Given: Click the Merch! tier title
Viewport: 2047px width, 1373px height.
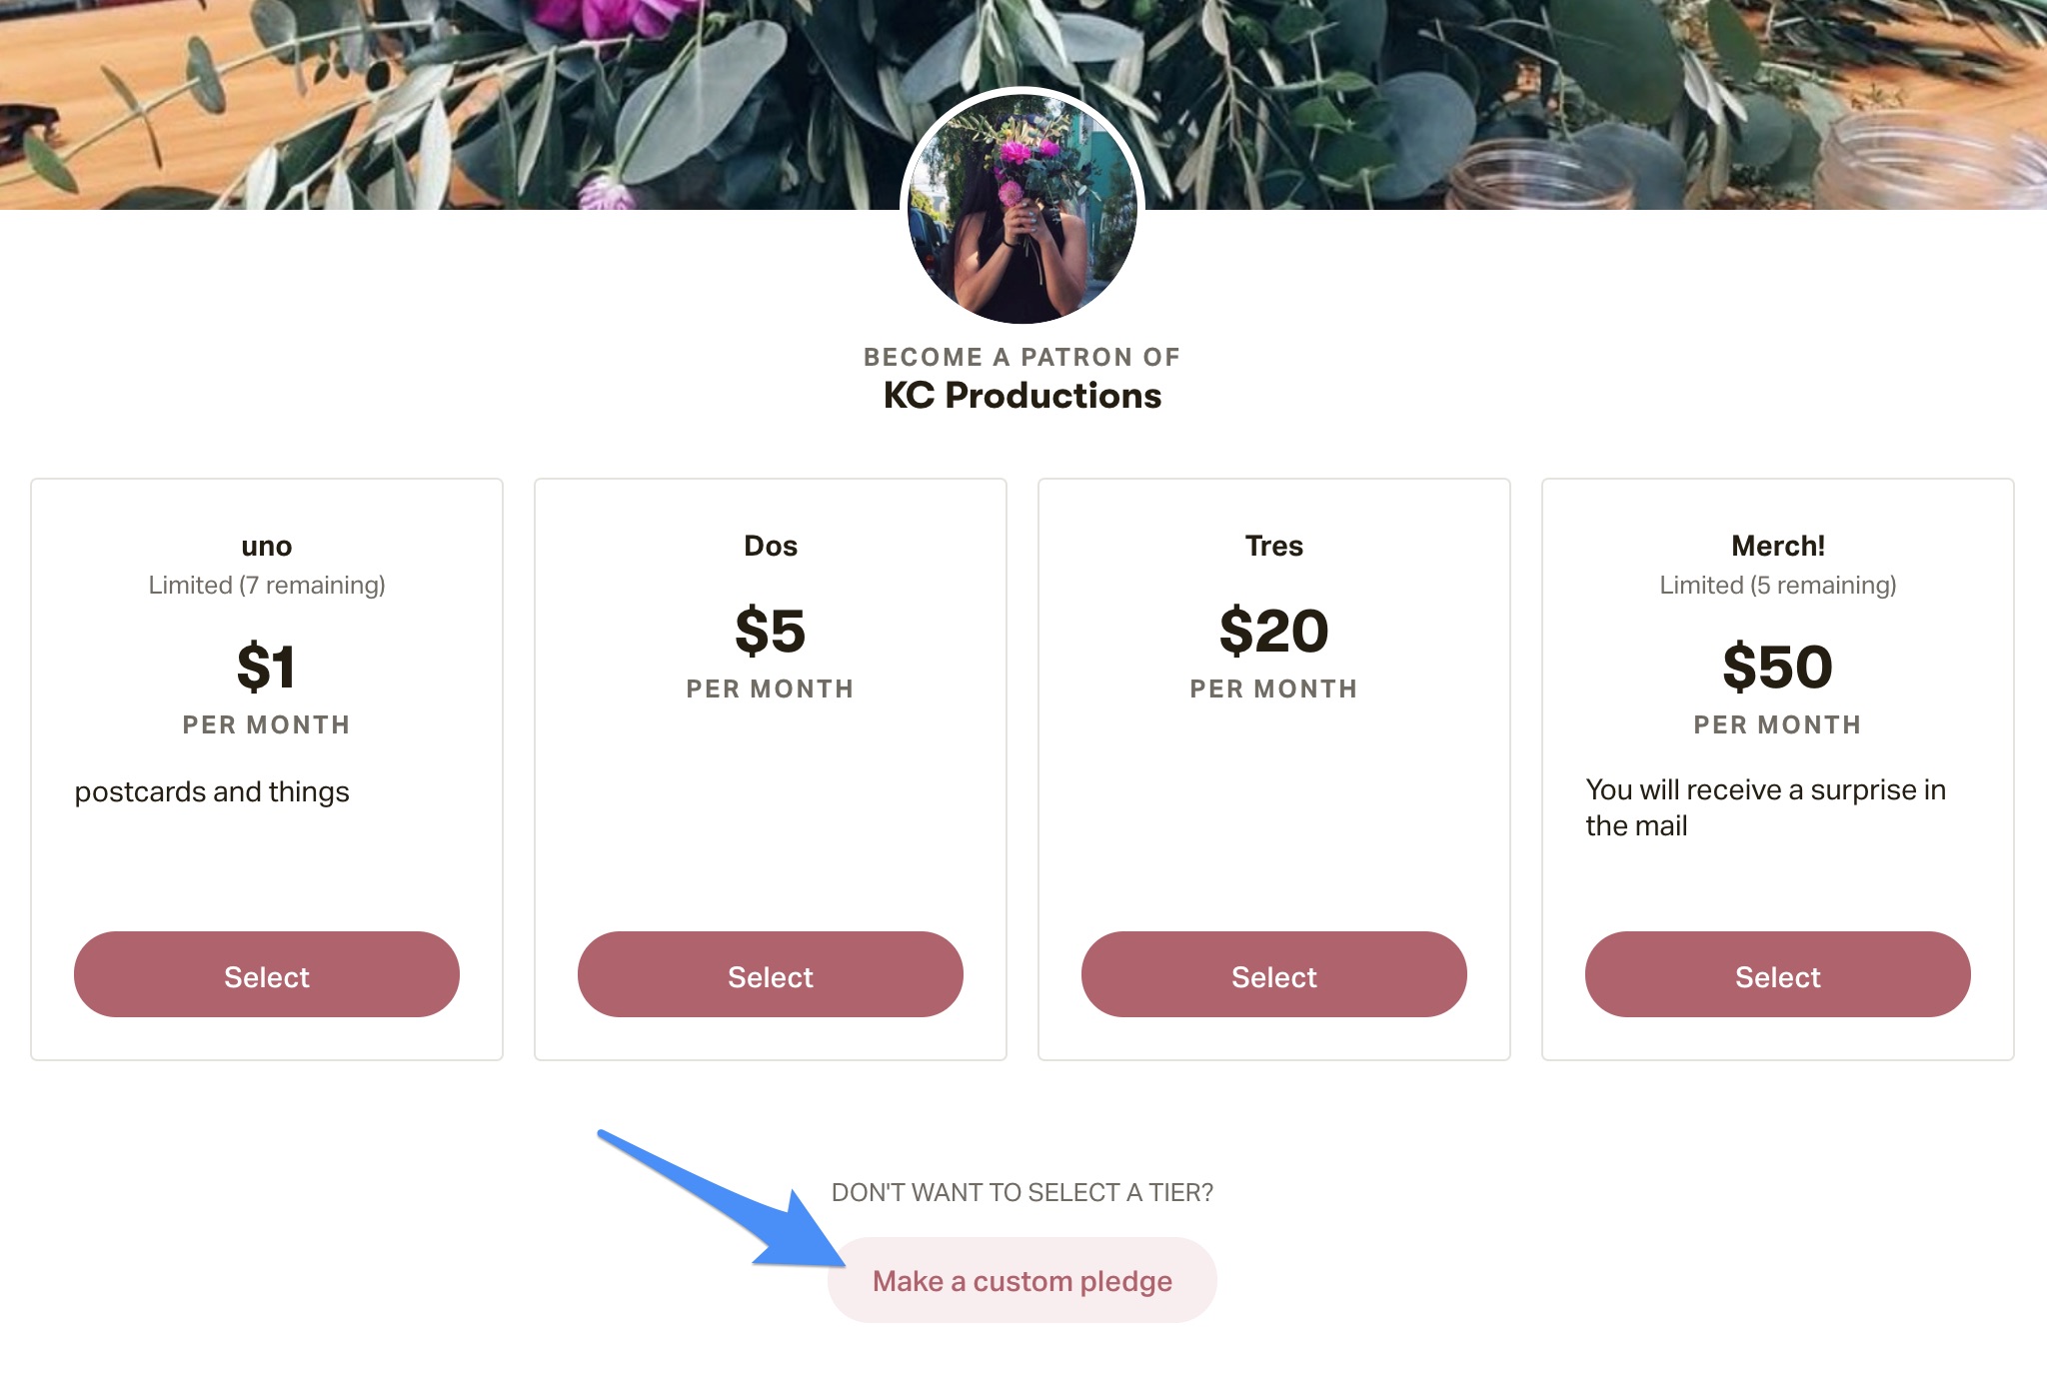Looking at the screenshot, I should pos(1778,546).
